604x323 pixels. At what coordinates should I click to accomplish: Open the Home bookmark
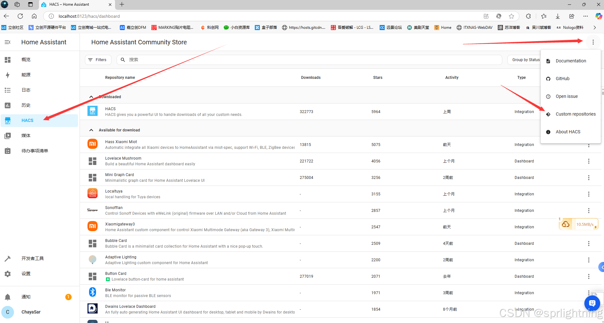click(443, 28)
